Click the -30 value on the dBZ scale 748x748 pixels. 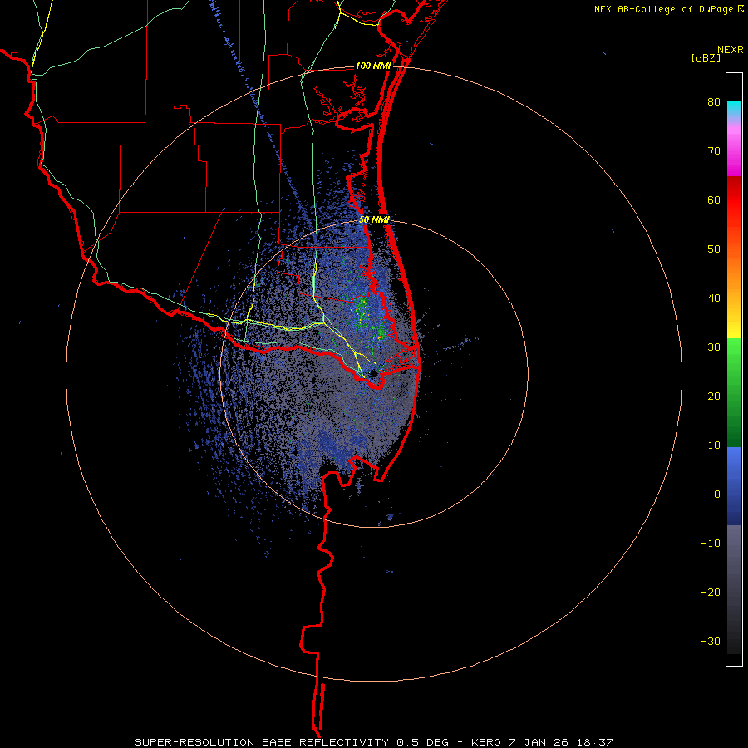point(711,641)
